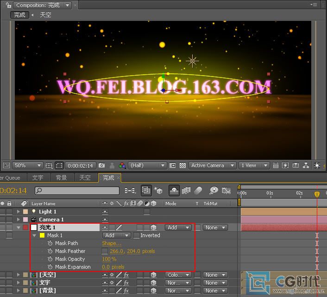Viewport: 327px width, 297px height.
Task: Click the Reset Exposure aperture icon
Action: (x=317, y=166)
